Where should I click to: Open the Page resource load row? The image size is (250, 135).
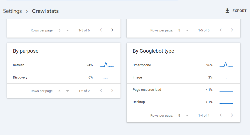coord(183,89)
